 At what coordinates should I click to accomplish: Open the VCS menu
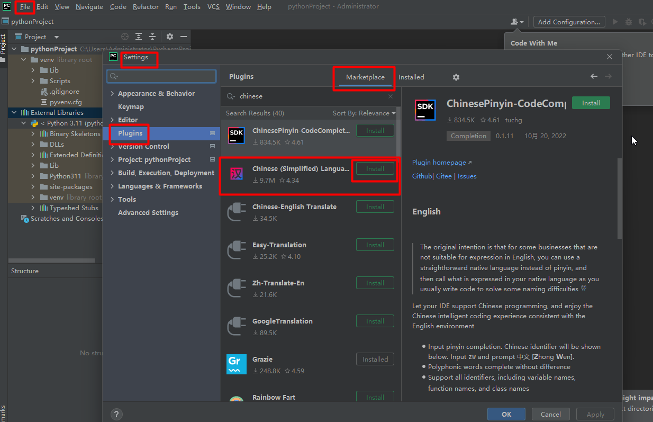[213, 7]
